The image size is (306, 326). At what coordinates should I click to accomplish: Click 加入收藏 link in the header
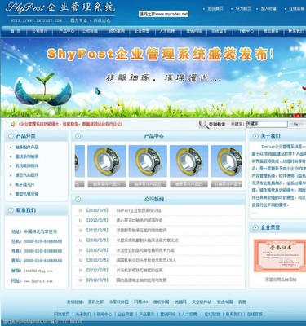(x=268, y=8)
